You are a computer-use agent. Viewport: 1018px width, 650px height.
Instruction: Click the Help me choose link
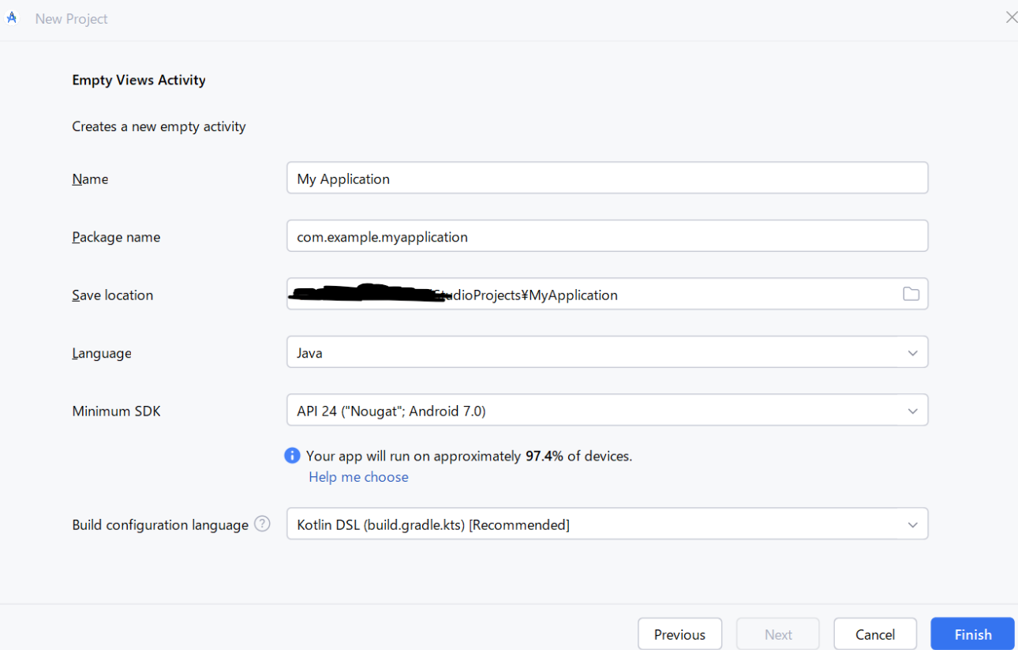pyautogui.click(x=358, y=477)
